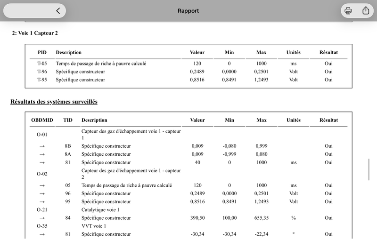Click the T-96 Spécifique constructeur row

point(188,72)
